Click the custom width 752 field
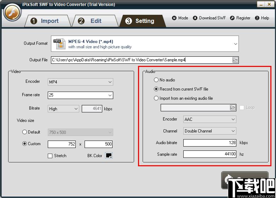This screenshot has width=276, height=198. [62, 144]
